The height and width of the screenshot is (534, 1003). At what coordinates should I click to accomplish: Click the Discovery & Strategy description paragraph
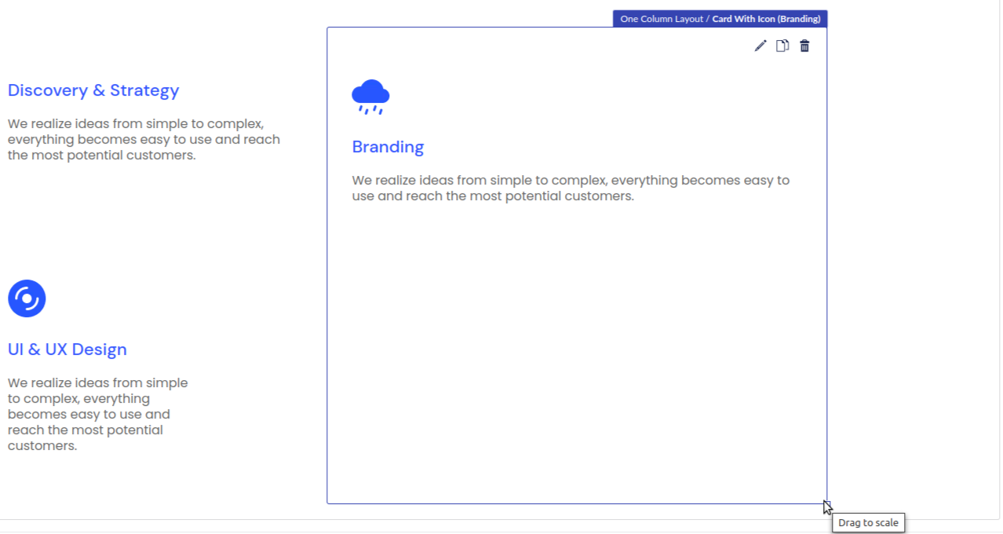pos(144,140)
